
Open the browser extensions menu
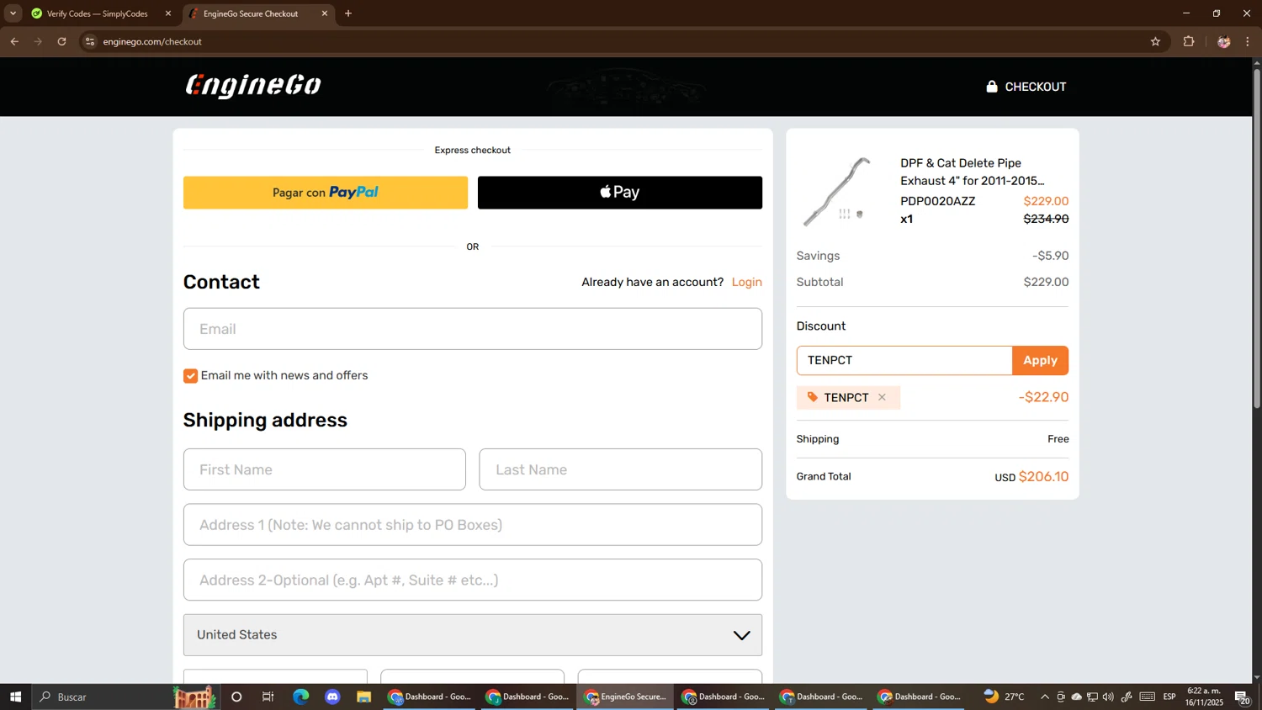pyautogui.click(x=1189, y=41)
